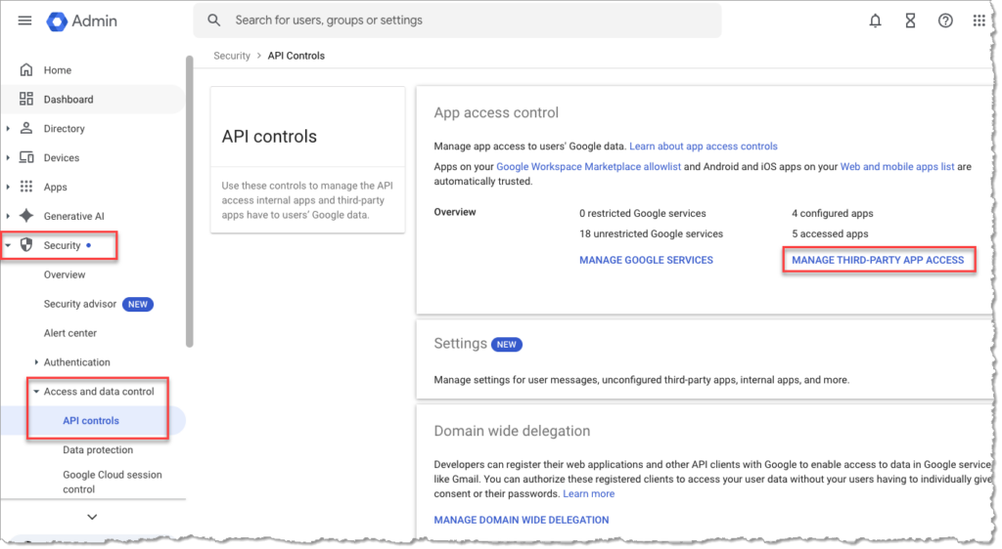Viewport: 1002px width, 549px height.
Task: Open Learn about app access controls
Action: (x=703, y=146)
